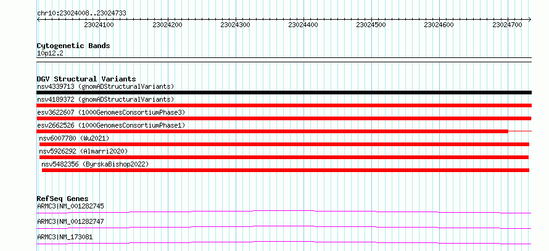Select the DGV Structural Variants heading
Screen dimensions: 549x251
click(x=86, y=79)
